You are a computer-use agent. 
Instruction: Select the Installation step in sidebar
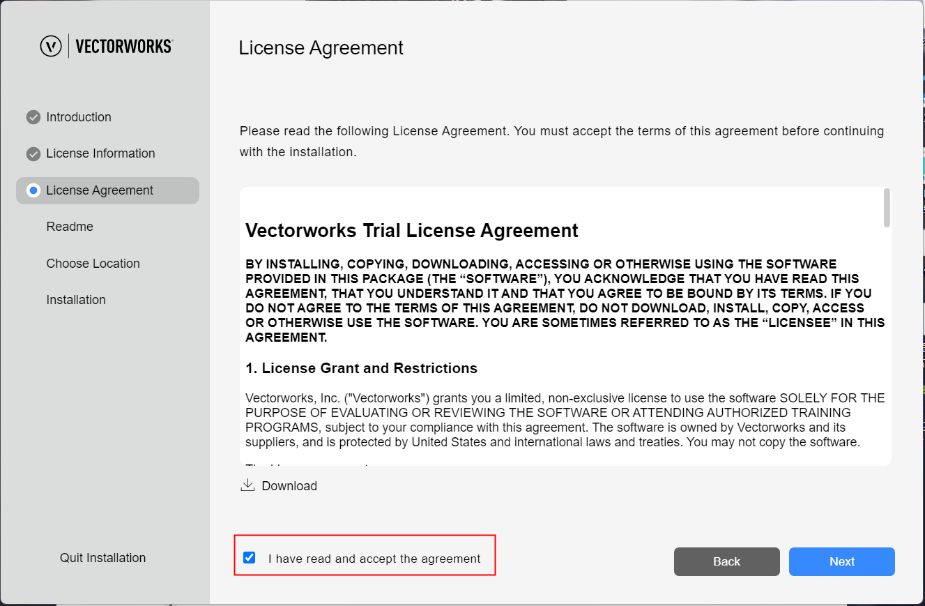click(x=76, y=300)
